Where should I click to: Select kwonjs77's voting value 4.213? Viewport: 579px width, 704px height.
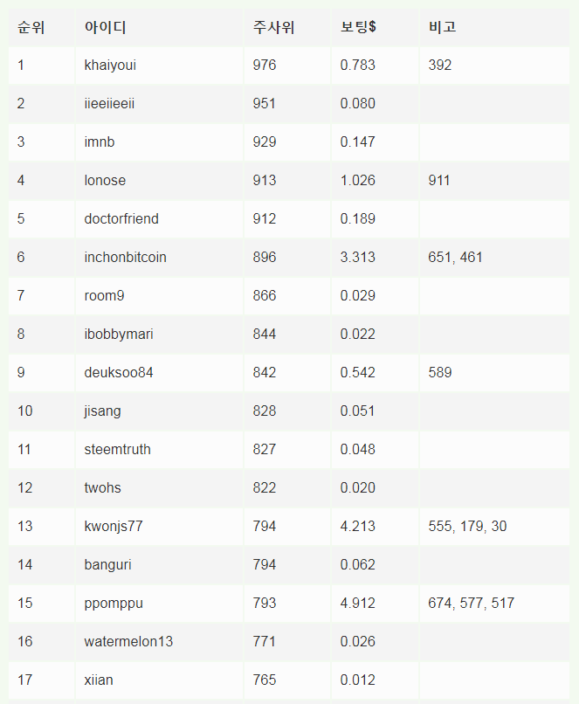(x=357, y=526)
